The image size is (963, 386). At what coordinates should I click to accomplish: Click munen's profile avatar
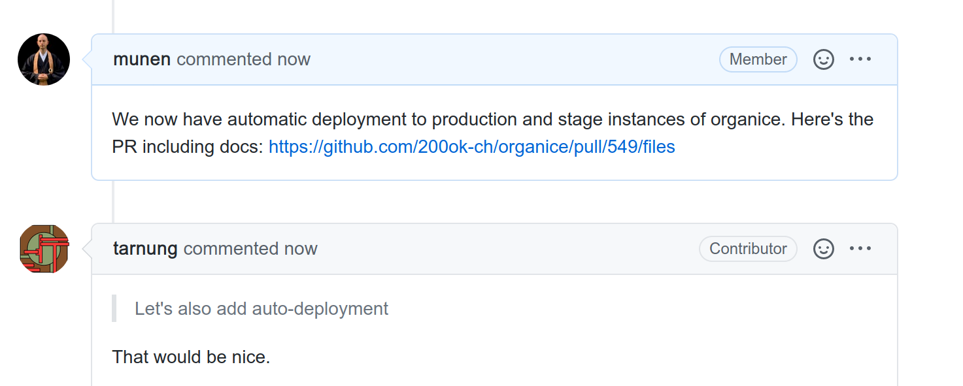click(44, 59)
